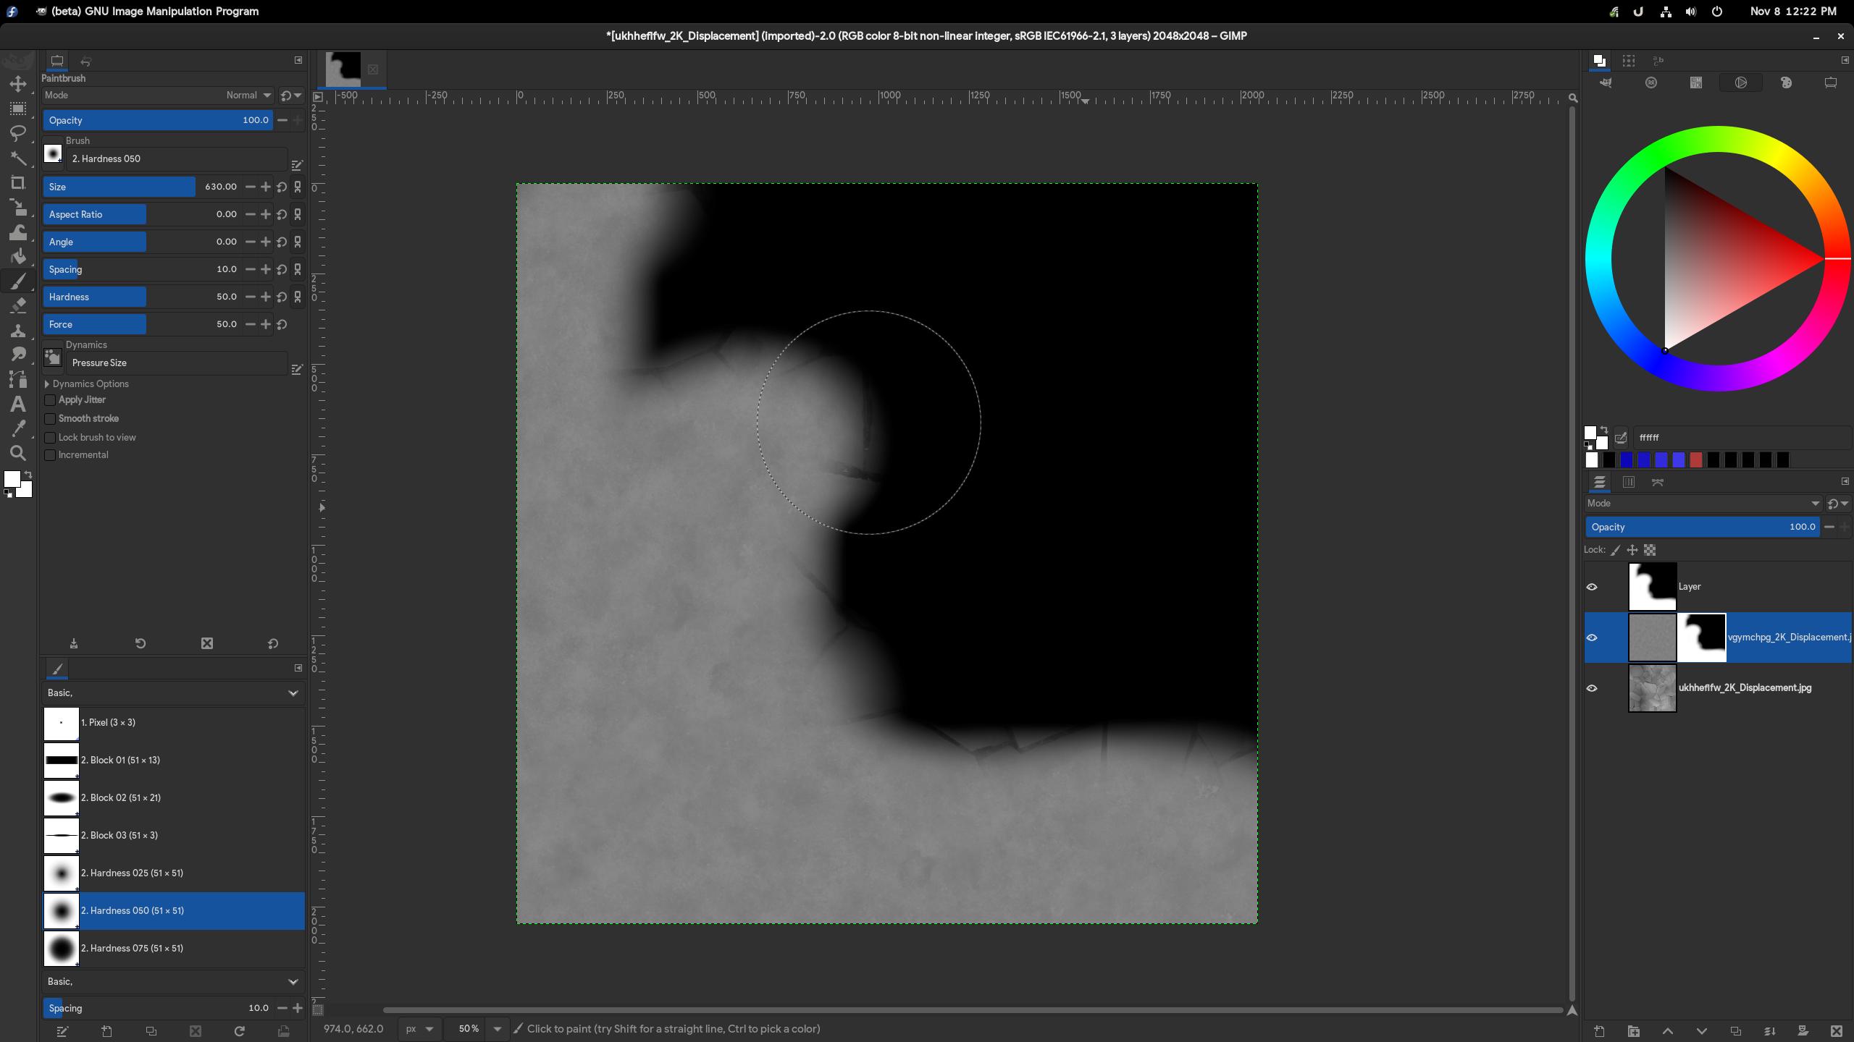Open the layer Mode dropdown
Image resolution: width=1854 pixels, height=1042 pixels.
[x=1703, y=504]
